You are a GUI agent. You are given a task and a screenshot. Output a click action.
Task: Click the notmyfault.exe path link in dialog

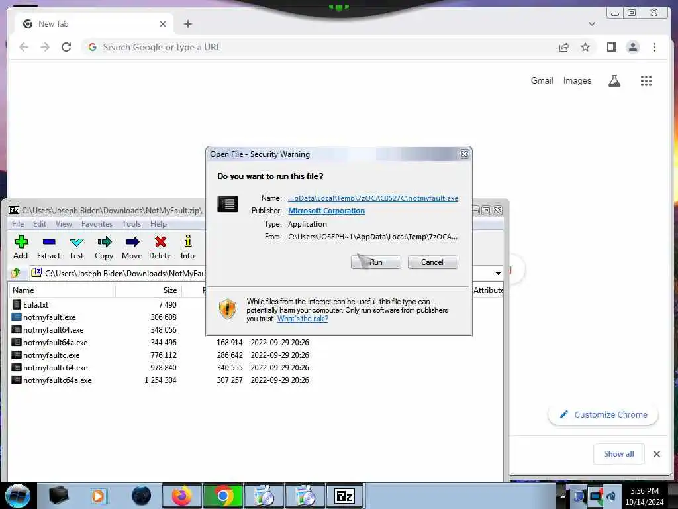(x=373, y=198)
